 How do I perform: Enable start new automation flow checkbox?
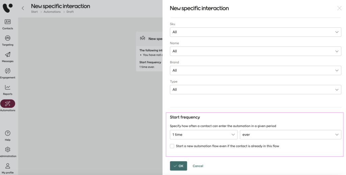click(172, 146)
